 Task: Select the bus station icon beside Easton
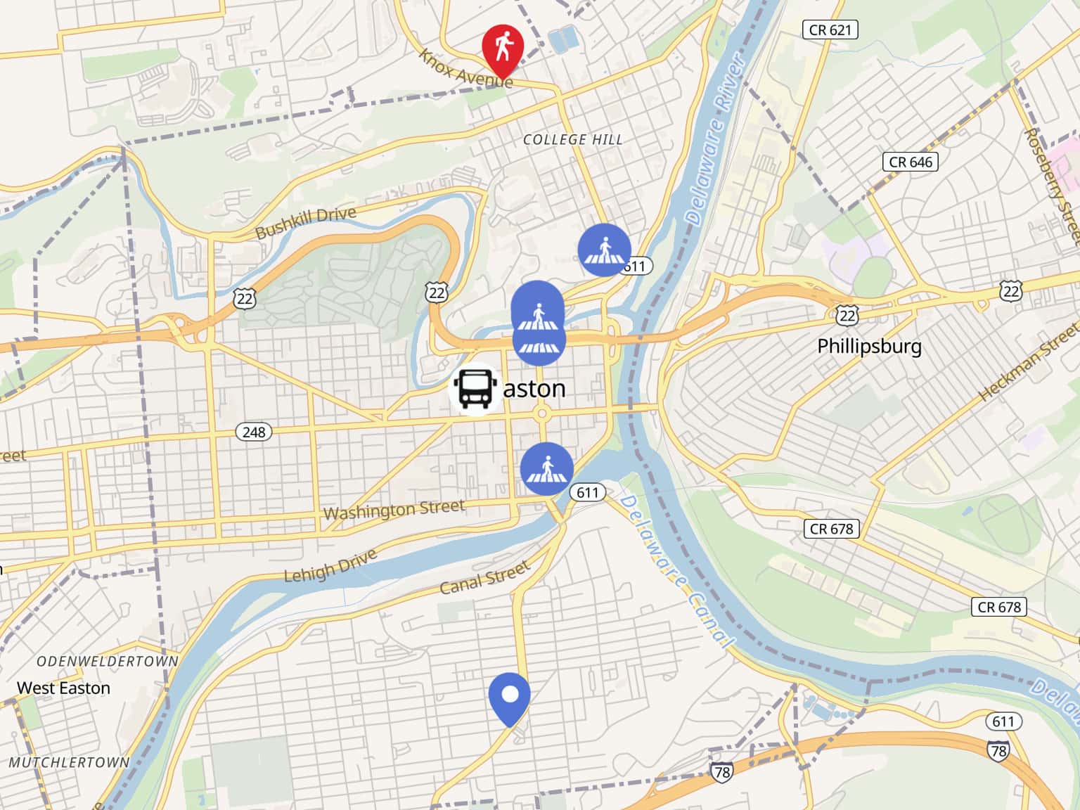[x=474, y=389]
